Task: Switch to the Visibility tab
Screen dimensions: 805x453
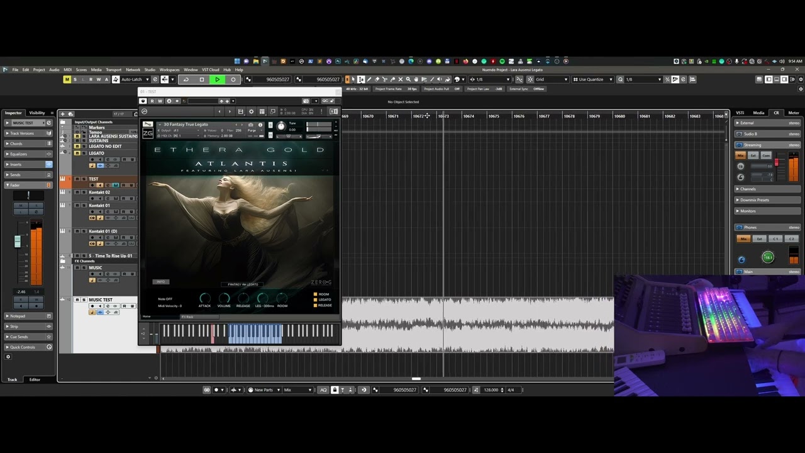Action: [37, 113]
